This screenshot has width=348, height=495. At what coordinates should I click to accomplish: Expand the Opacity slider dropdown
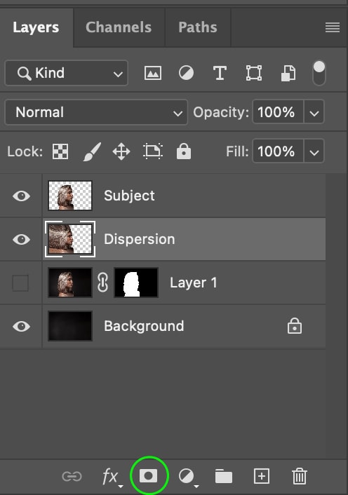click(314, 112)
